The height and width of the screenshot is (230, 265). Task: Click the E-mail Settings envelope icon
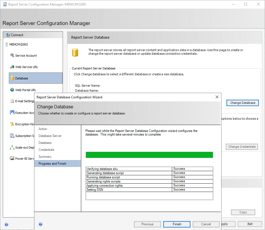(x=12, y=101)
